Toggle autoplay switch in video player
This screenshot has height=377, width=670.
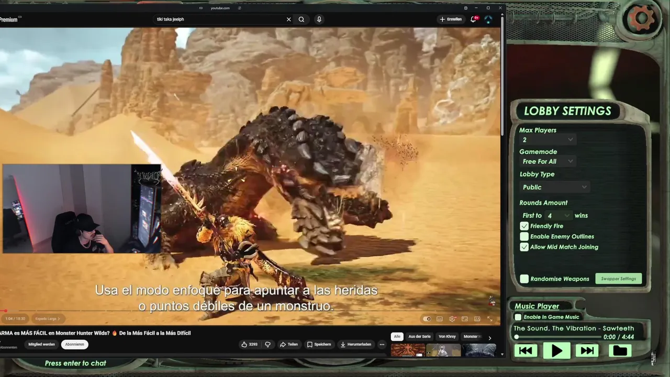[x=427, y=319]
